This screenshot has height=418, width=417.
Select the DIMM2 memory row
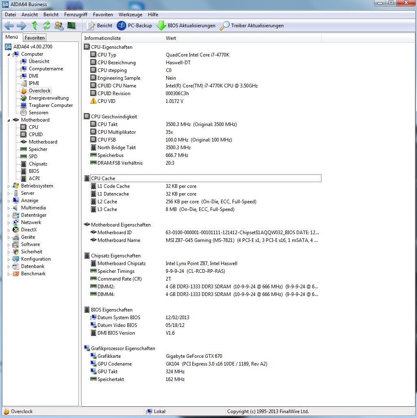[202, 287]
